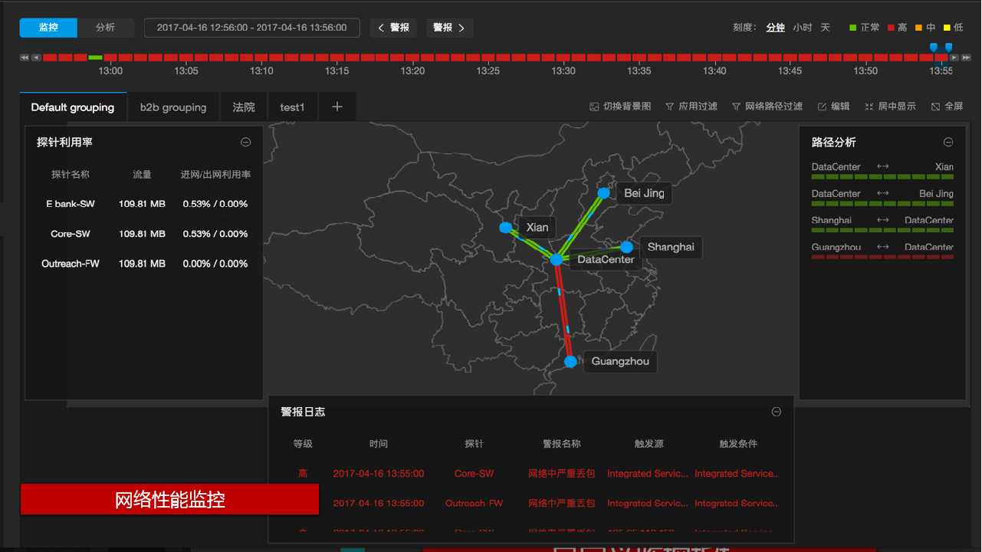
Task: Select the green normal segment on timeline
Action: coord(95,58)
